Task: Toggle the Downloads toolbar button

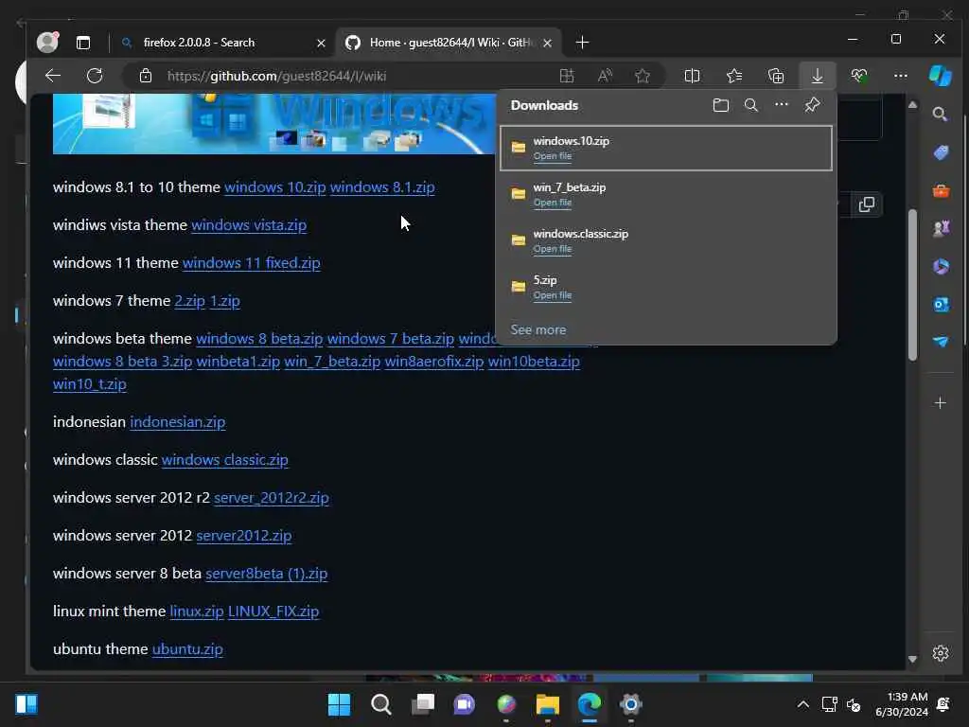Action: click(817, 76)
